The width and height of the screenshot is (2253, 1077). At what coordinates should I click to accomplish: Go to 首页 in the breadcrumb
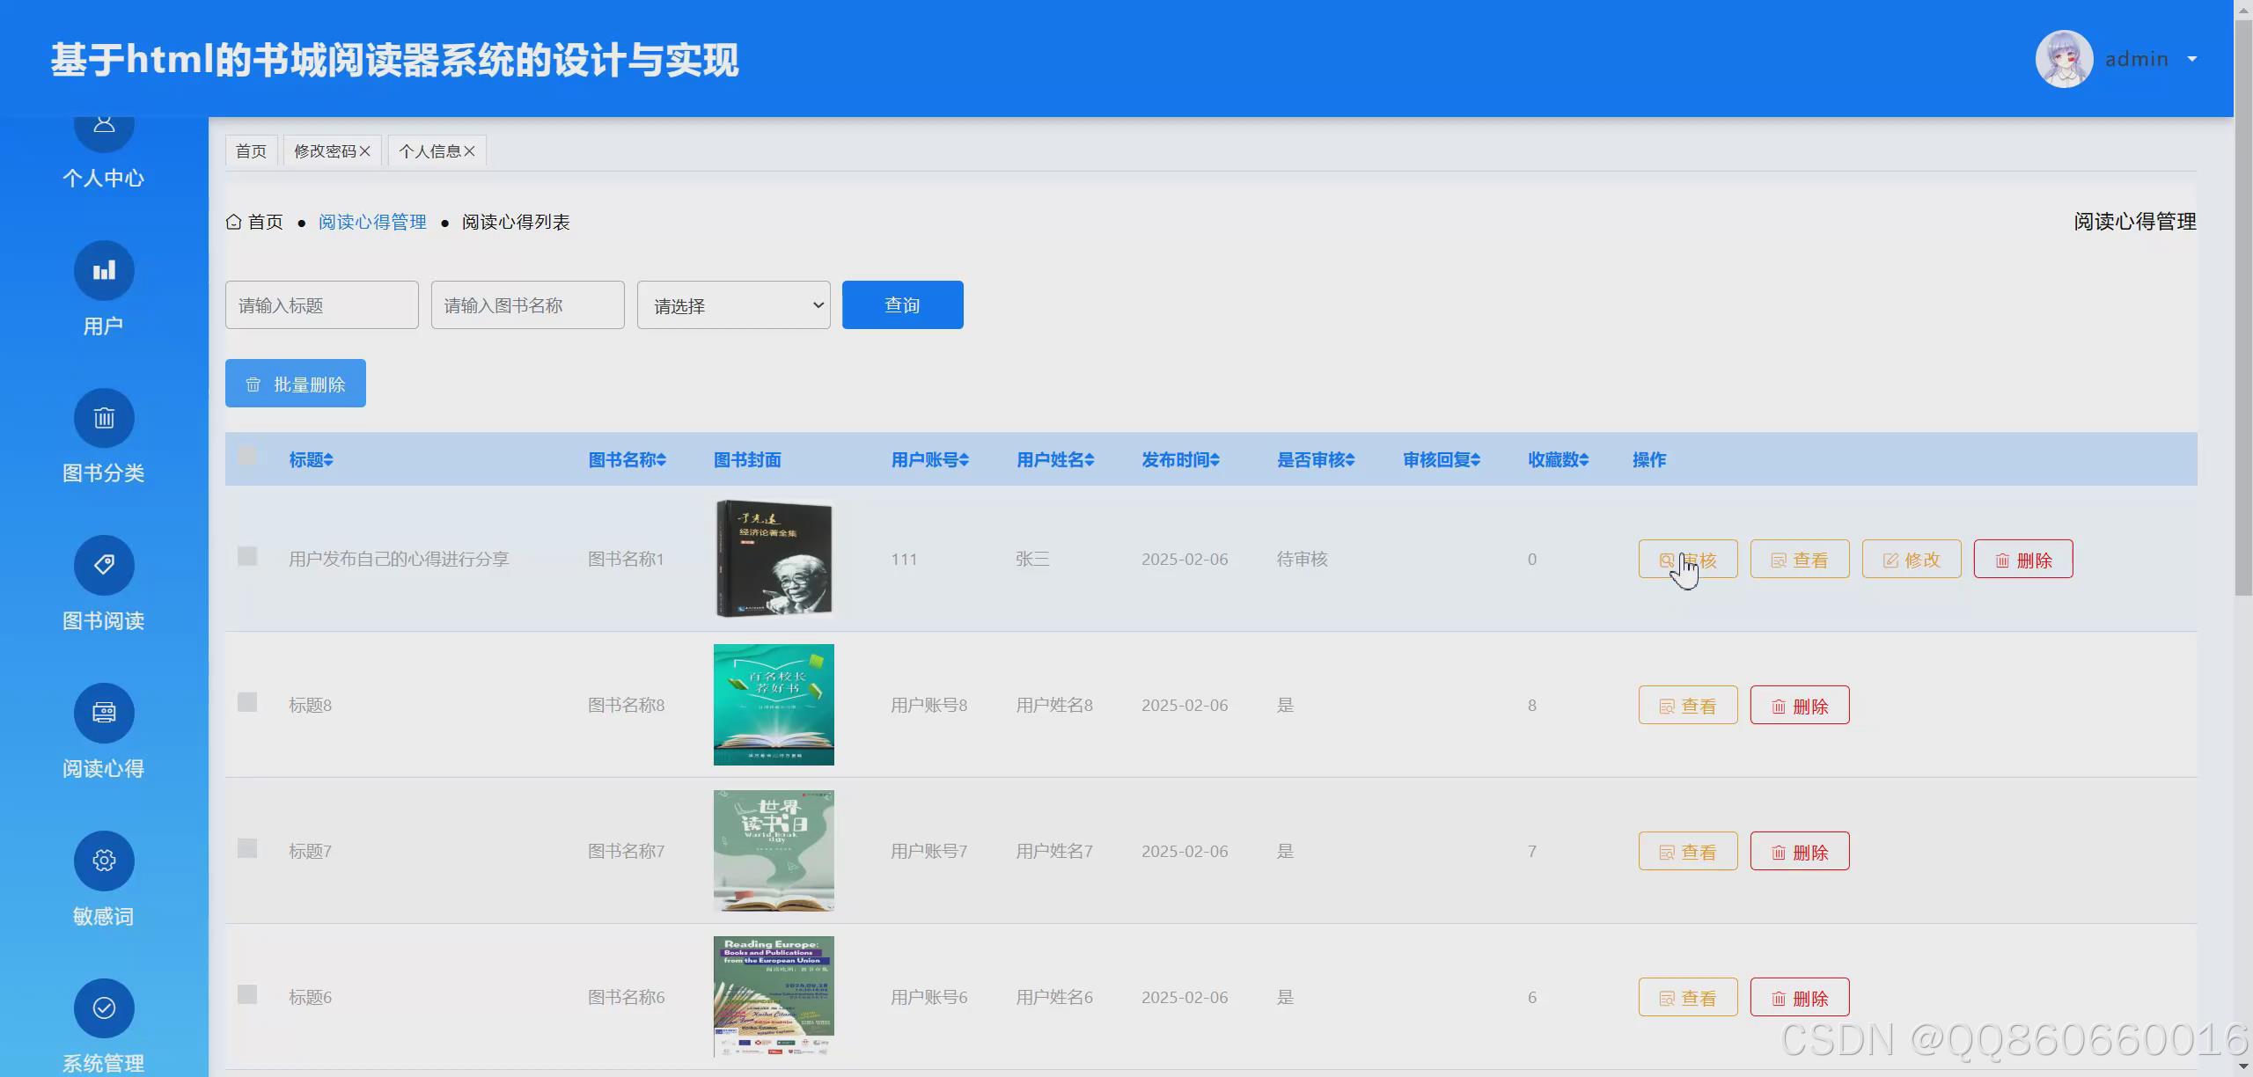point(266,222)
